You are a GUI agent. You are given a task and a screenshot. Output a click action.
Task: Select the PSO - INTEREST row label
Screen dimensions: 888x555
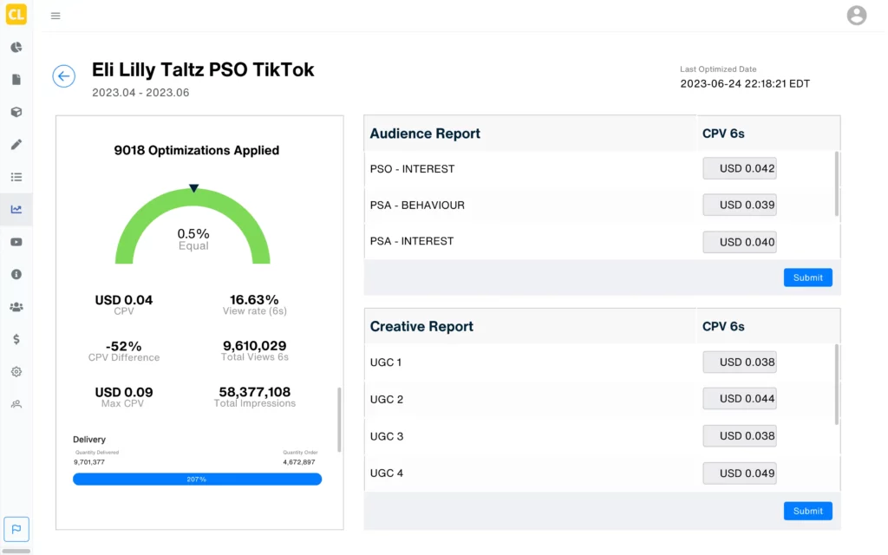click(x=412, y=169)
